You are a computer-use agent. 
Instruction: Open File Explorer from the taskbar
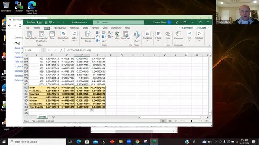click(x=121, y=141)
